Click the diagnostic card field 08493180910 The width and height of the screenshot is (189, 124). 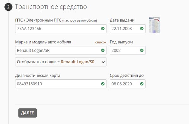(x=61, y=84)
